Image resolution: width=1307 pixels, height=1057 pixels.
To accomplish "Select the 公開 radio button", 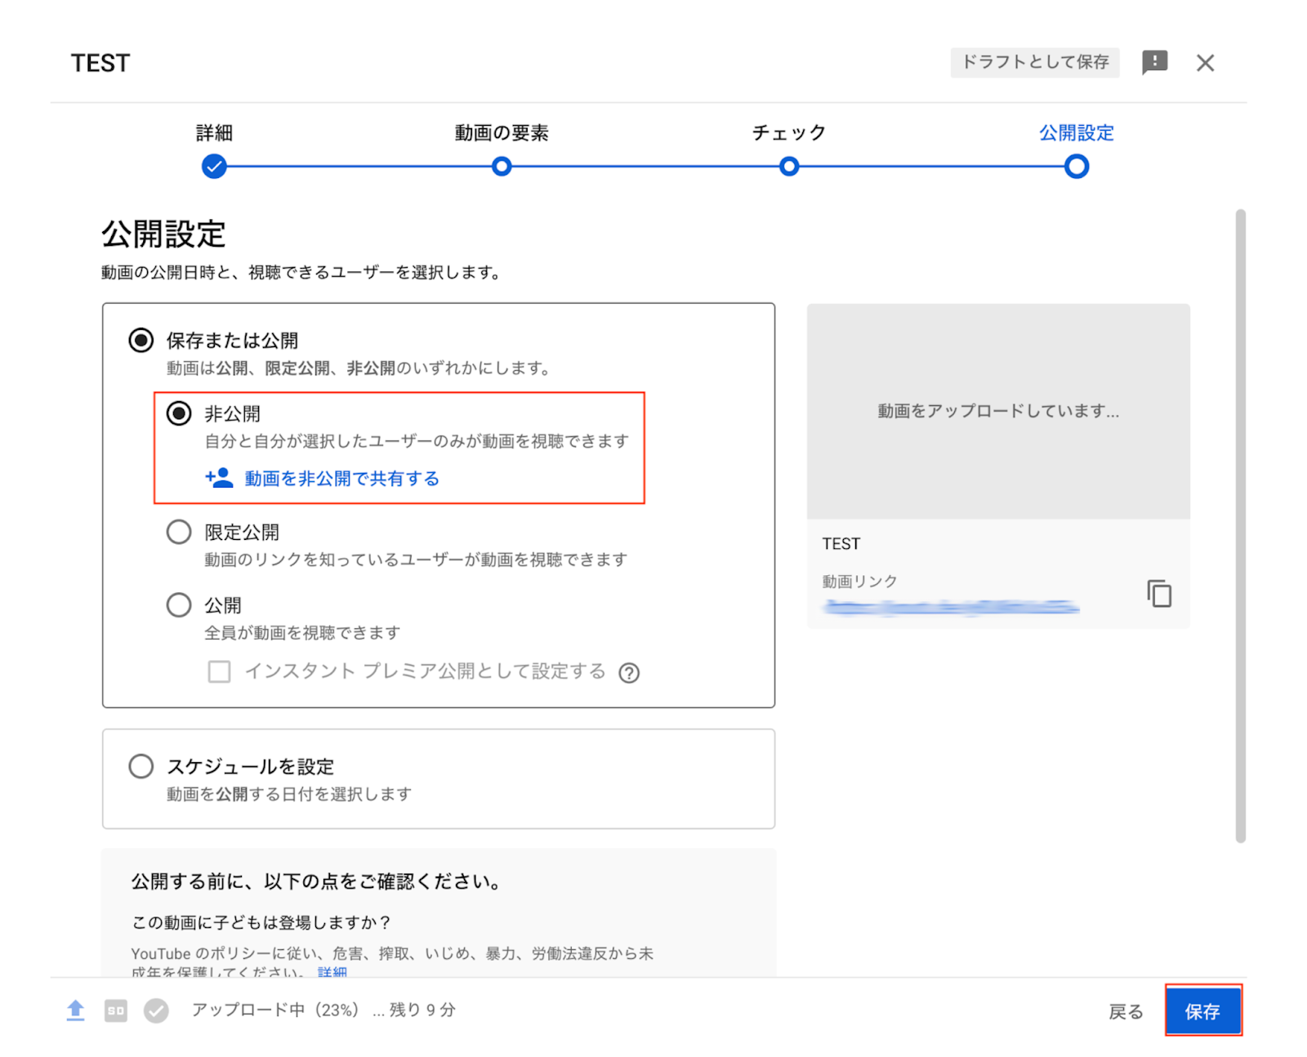I will [179, 605].
